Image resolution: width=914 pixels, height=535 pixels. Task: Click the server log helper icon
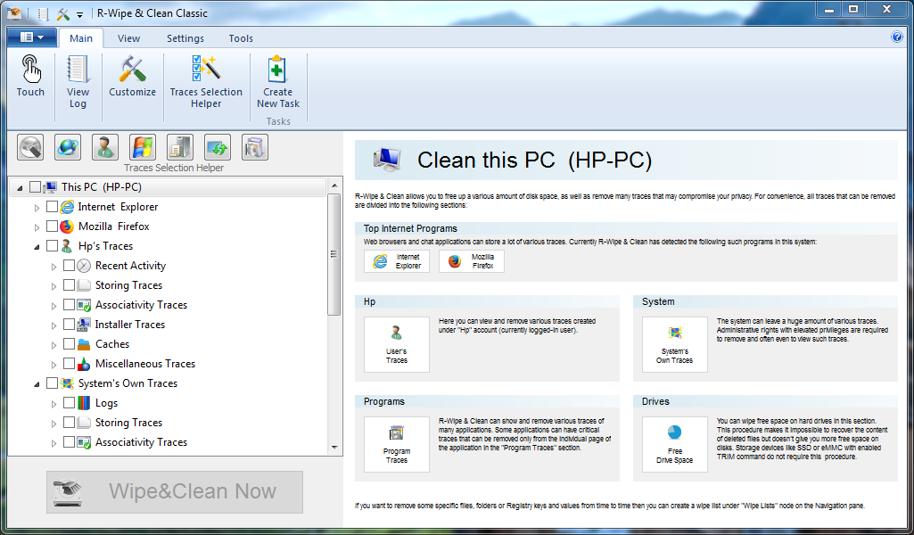[179, 147]
